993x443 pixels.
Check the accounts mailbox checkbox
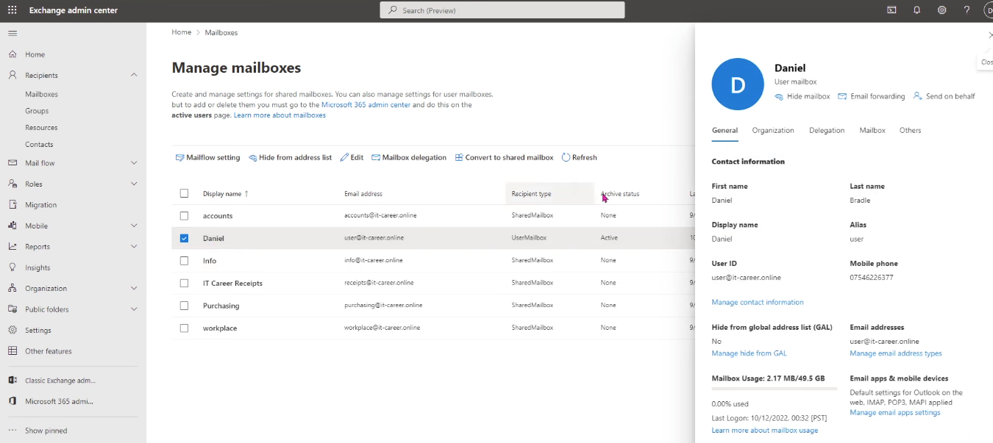tap(184, 216)
